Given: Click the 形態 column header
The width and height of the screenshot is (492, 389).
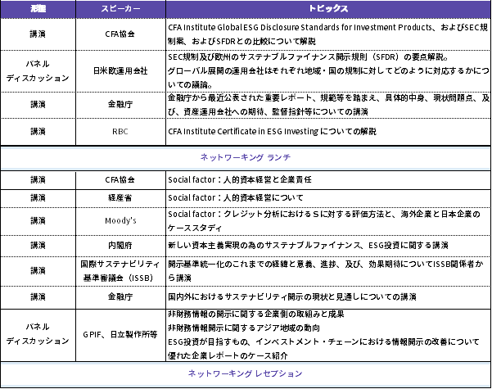Looking at the screenshot, I should [x=38, y=8].
